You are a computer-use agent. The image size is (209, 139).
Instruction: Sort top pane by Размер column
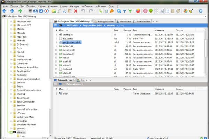tap(127, 30)
